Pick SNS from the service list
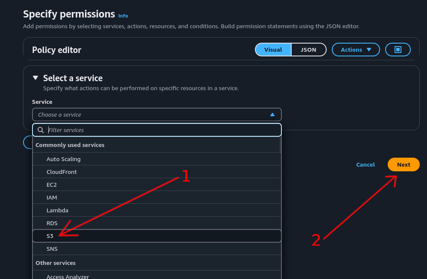 point(52,249)
